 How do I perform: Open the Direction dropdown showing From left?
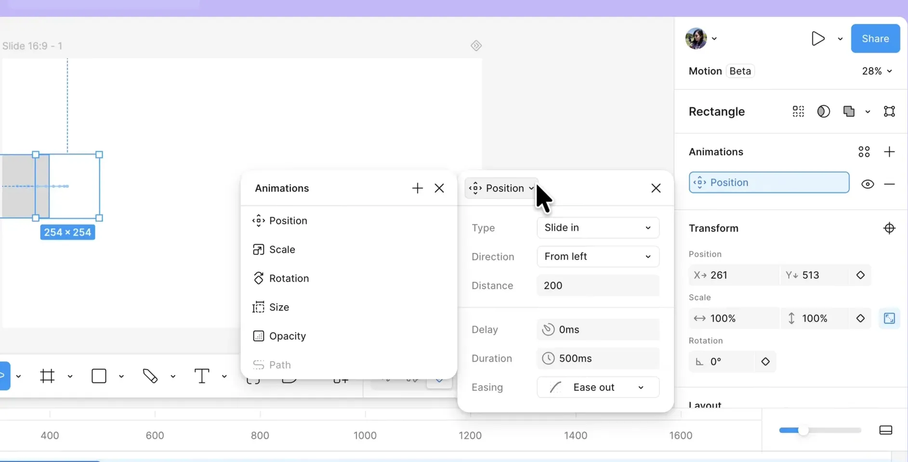tap(598, 256)
